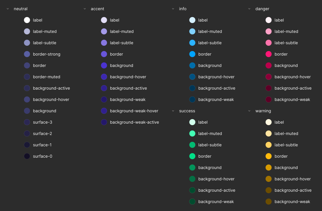Image resolution: width=322 pixels, height=211 pixels.
Task: Select the warning border yellow swatch
Action: pos(269,156)
